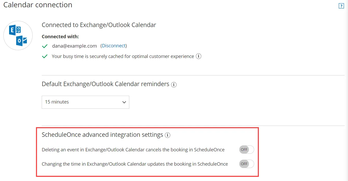Click the Deleting an event setting label
Screen dimensions: 348x181
pyautogui.click(x=133, y=150)
